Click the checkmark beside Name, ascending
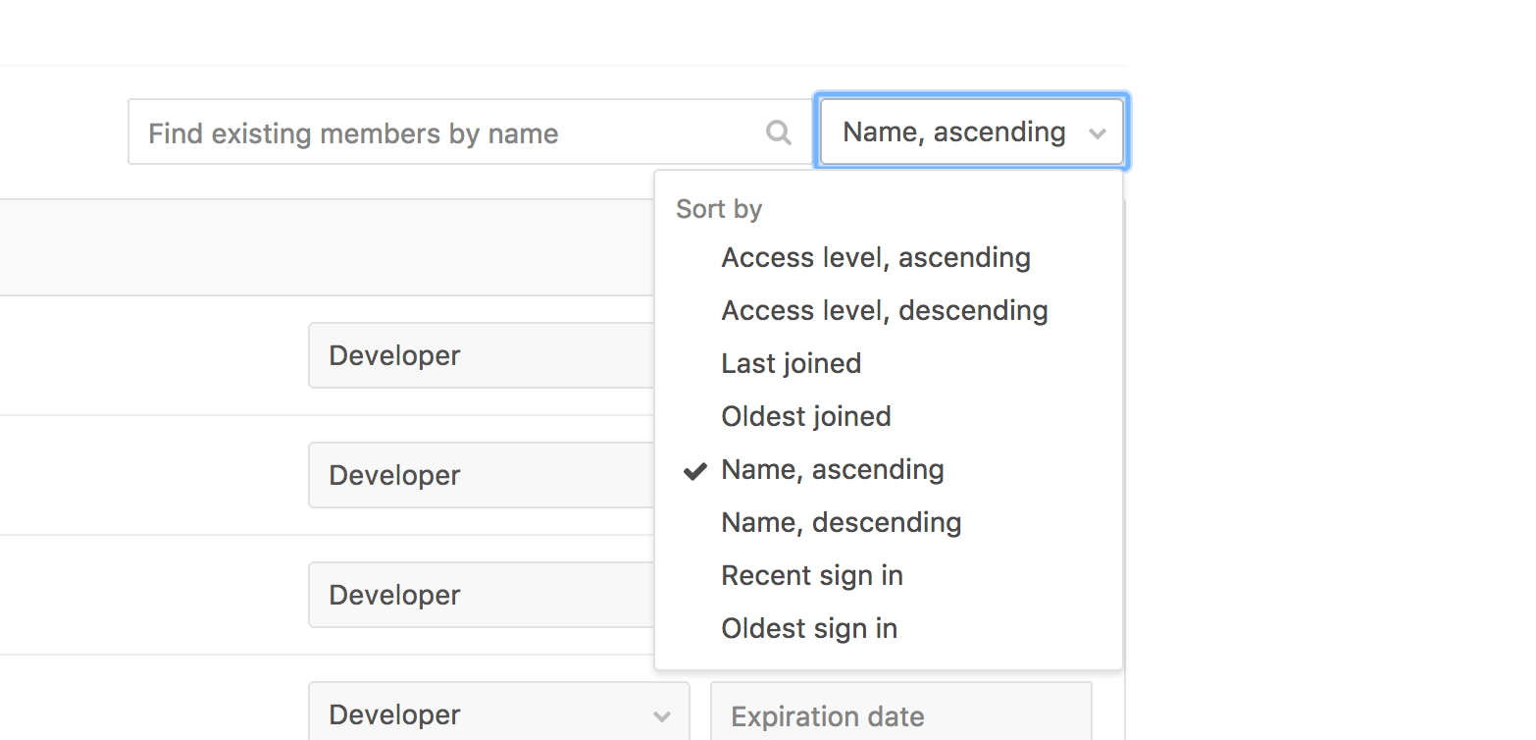Viewport: 1536px width, 740px height. (x=694, y=470)
